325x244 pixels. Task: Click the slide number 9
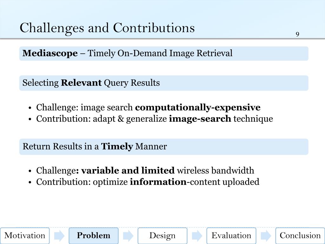297,34
